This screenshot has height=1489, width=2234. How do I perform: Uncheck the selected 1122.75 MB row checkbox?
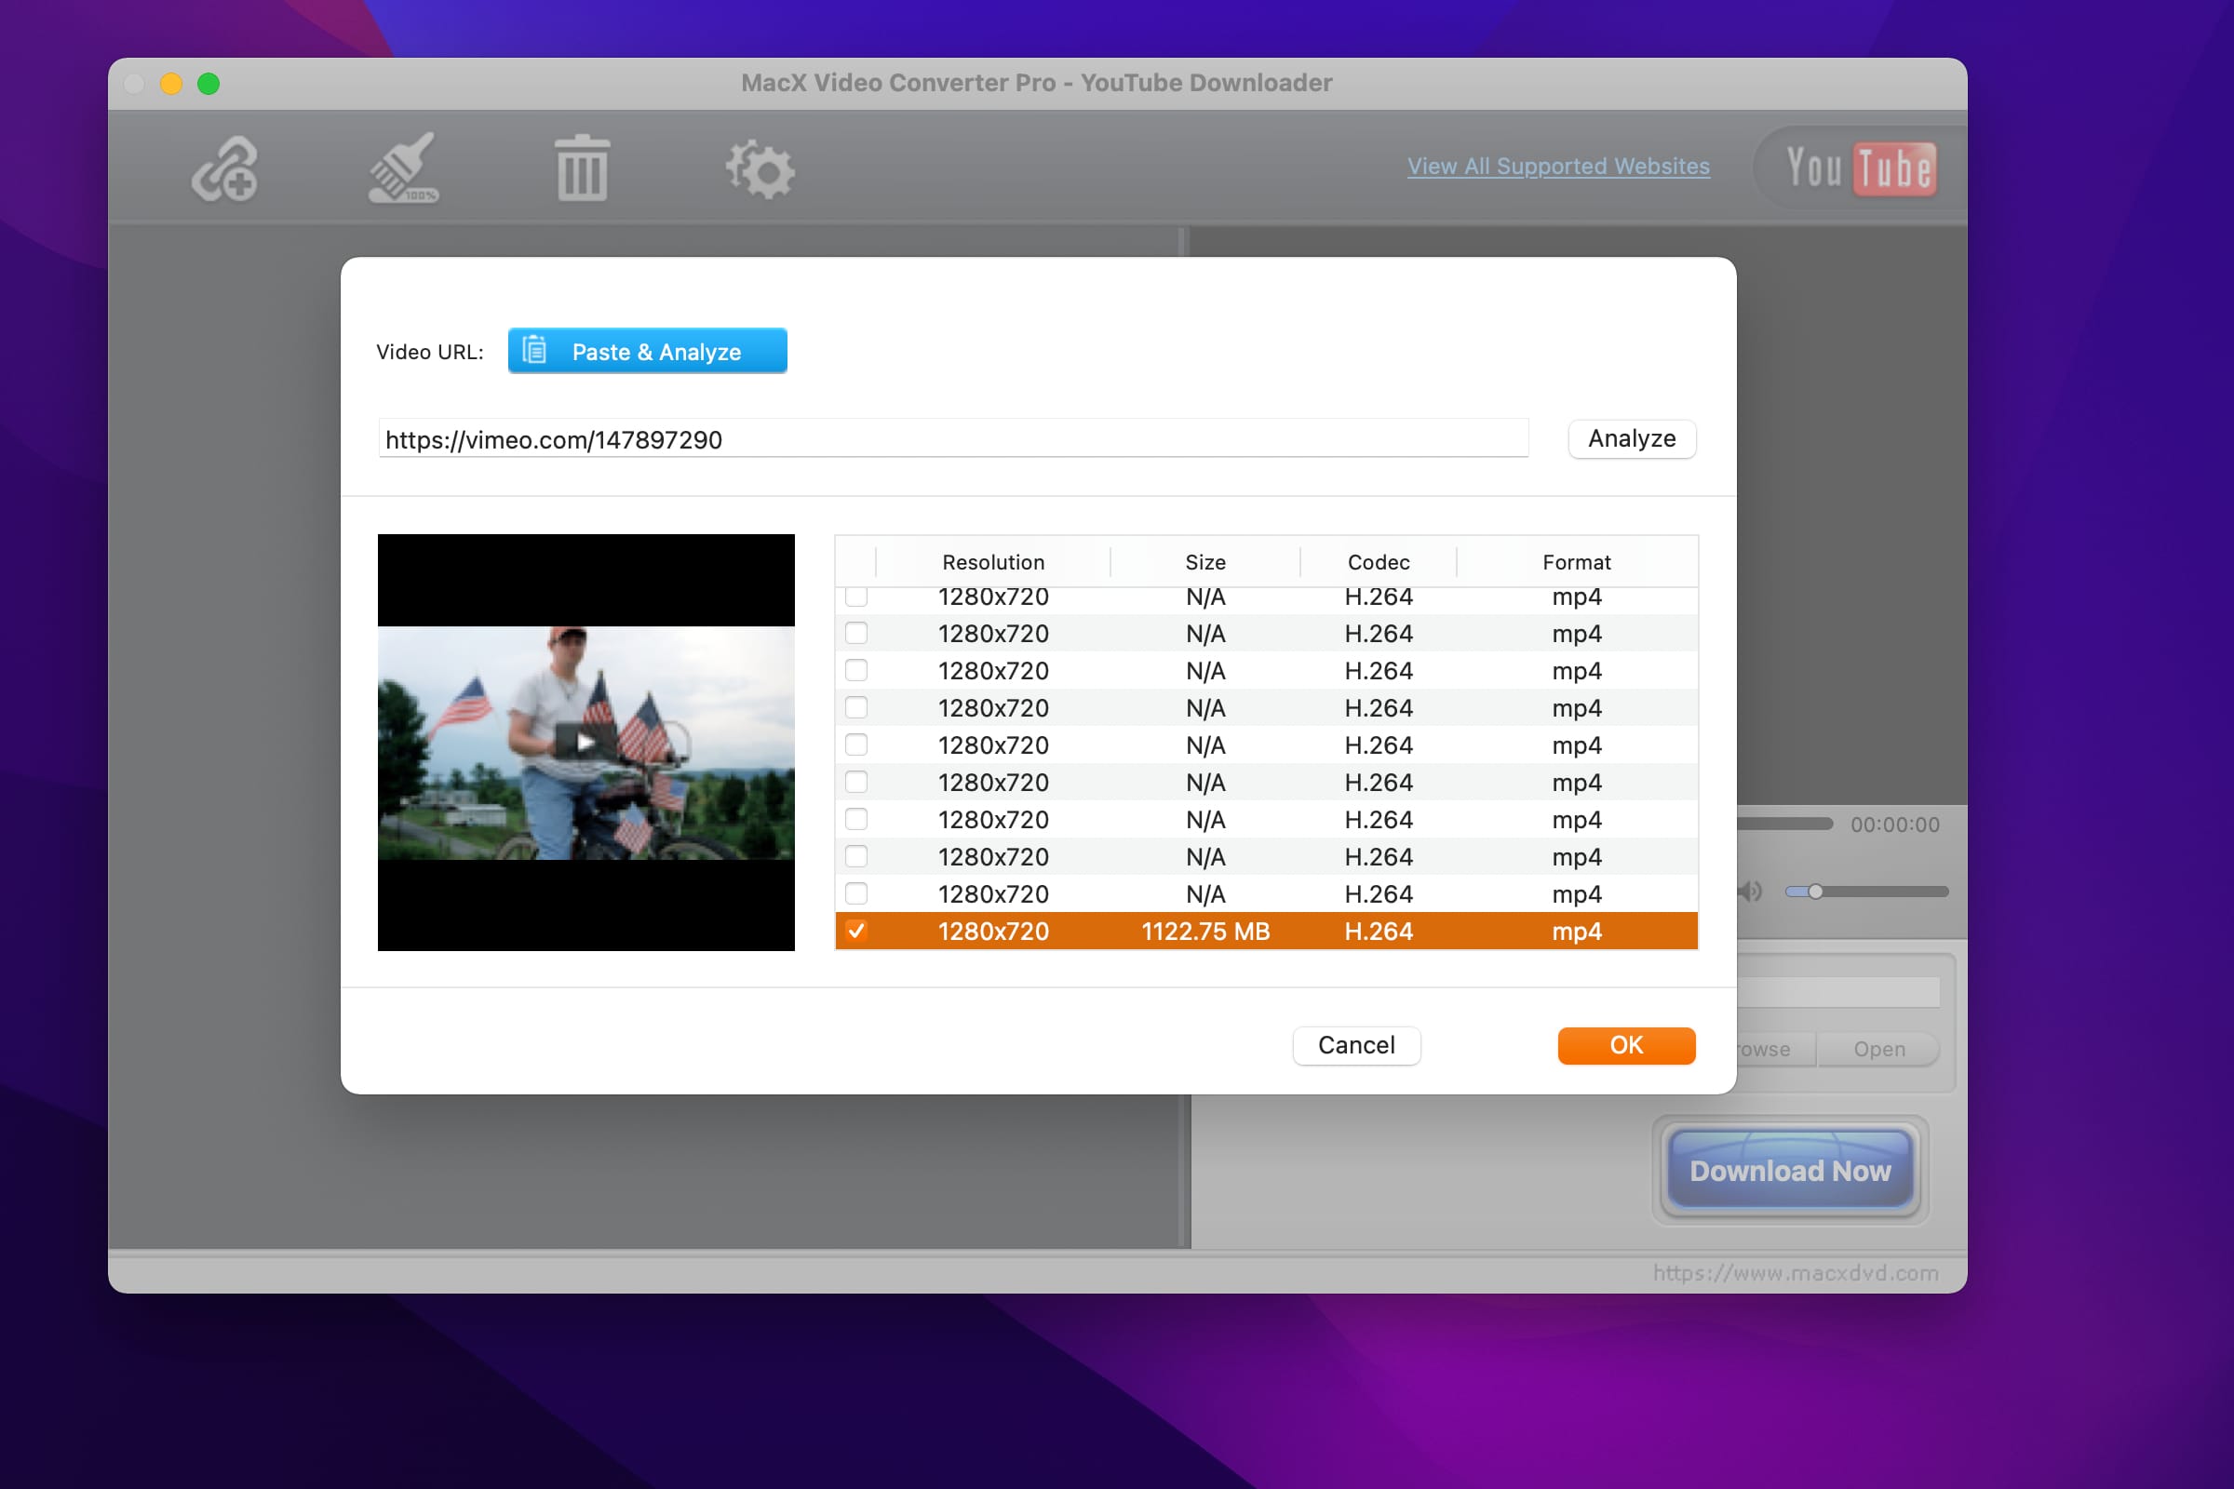point(855,931)
